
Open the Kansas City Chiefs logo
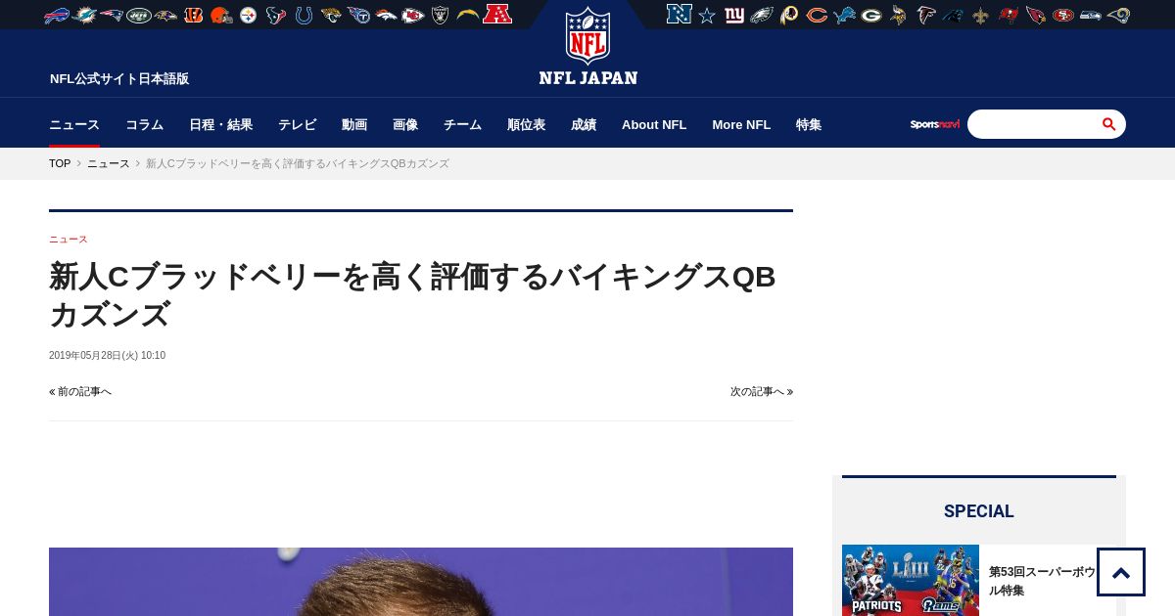click(x=413, y=15)
